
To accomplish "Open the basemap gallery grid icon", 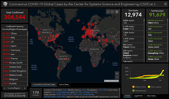I will [117, 12].
